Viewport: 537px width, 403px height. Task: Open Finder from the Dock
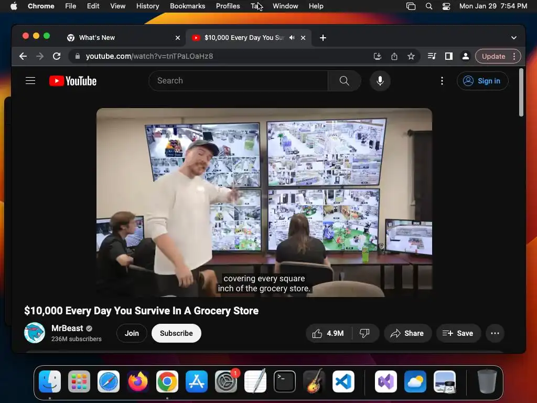50,381
